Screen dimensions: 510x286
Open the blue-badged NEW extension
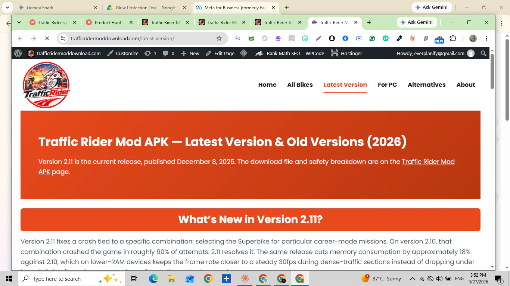pos(439,39)
